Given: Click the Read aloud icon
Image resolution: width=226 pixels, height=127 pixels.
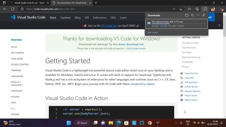Looking at the screenshot, I should tap(174, 9).
